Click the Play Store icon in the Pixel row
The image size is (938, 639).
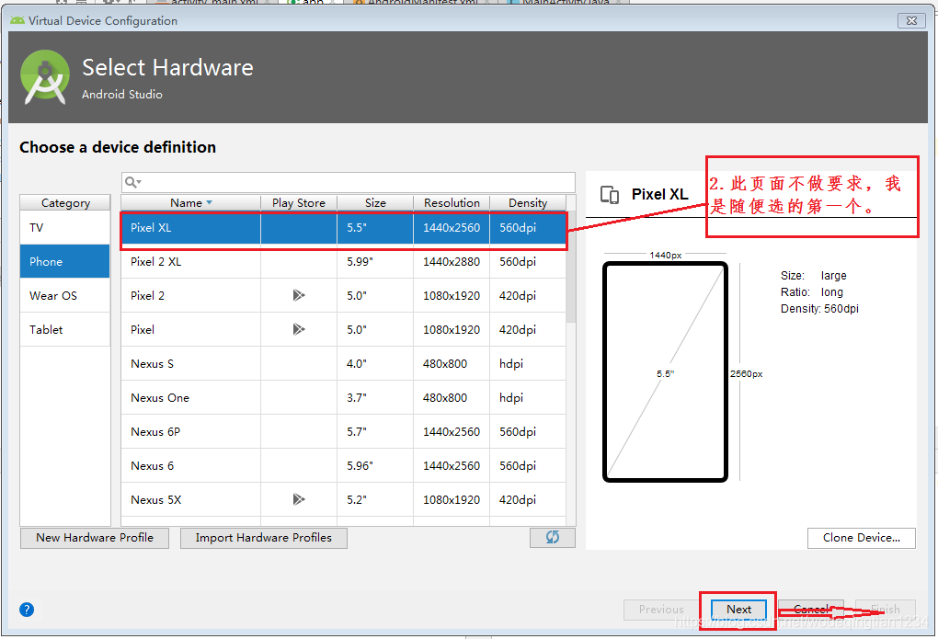pyautogui.click(x=299, y=329)
